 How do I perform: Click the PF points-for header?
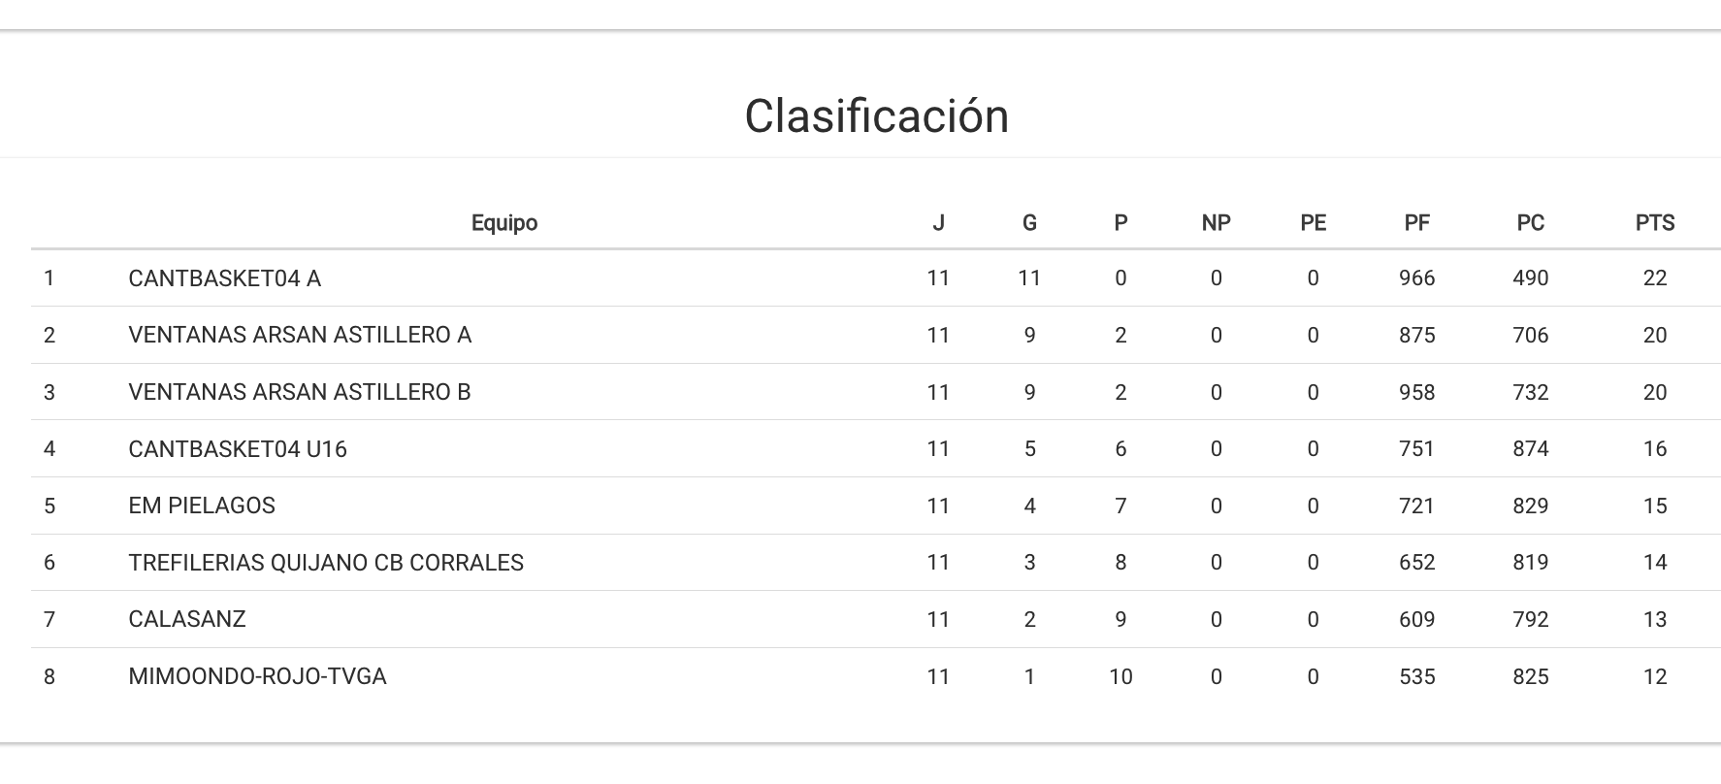point(1416,223)
